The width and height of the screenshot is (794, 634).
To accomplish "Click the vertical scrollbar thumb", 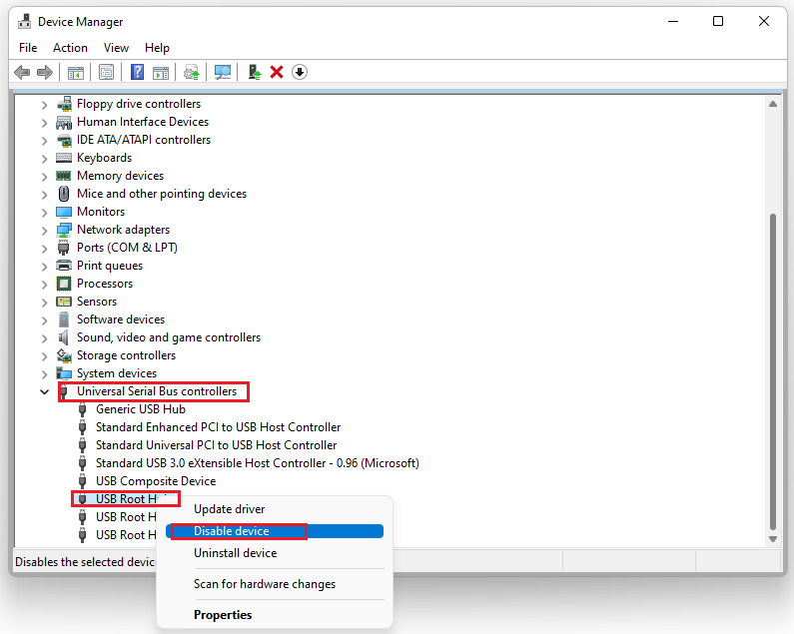I will (x=773, y=371).
